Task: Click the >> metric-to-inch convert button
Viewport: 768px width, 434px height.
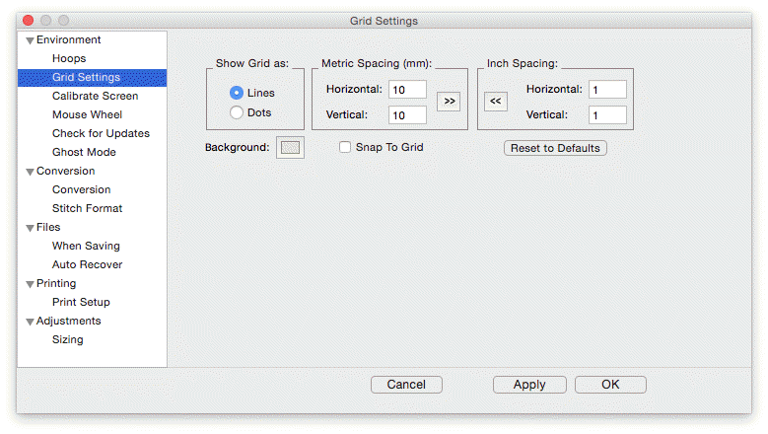Action: pos(449,102)
